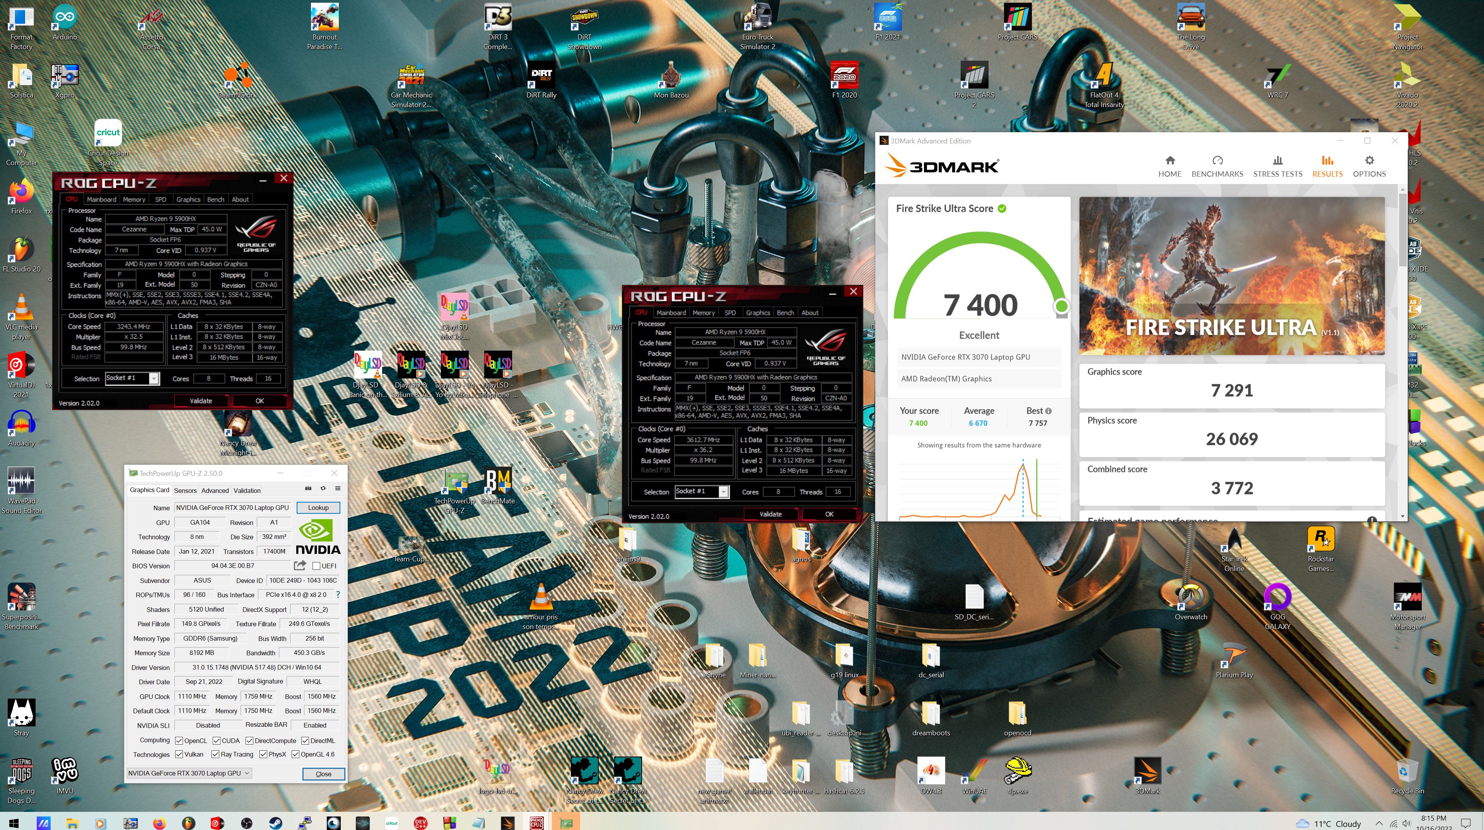Click the 11°C Cloudy weather widget

coord(1329,824)
